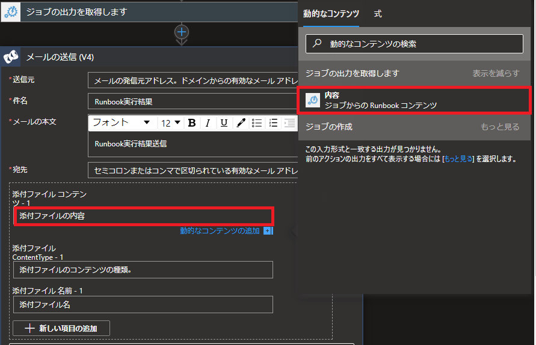
Task: Click the Azure Automation icon on 'ジョブの出力を取得します' step
Action: 11,12
